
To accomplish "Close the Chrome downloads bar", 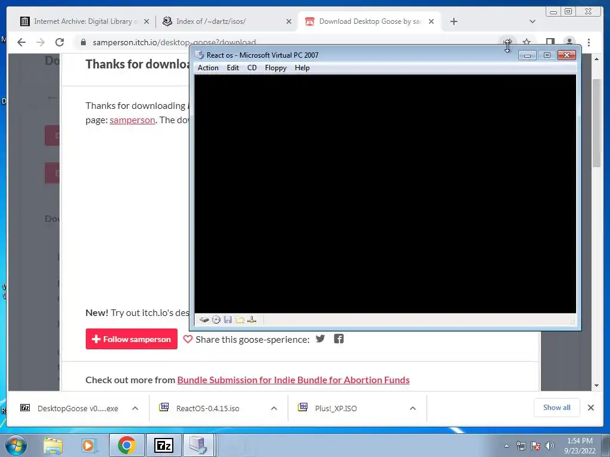I will (x=590, y=408).
